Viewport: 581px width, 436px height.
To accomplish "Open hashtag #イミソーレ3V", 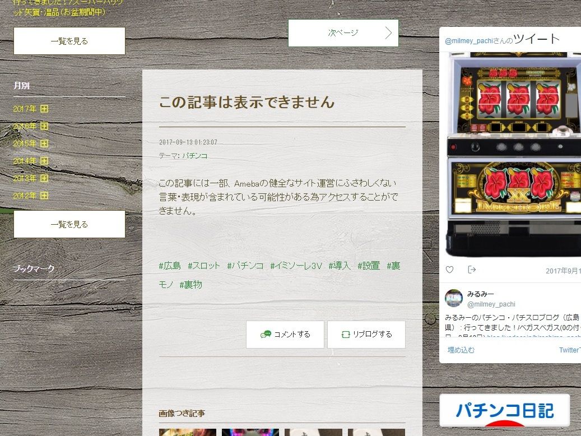I will pos(296,266).
